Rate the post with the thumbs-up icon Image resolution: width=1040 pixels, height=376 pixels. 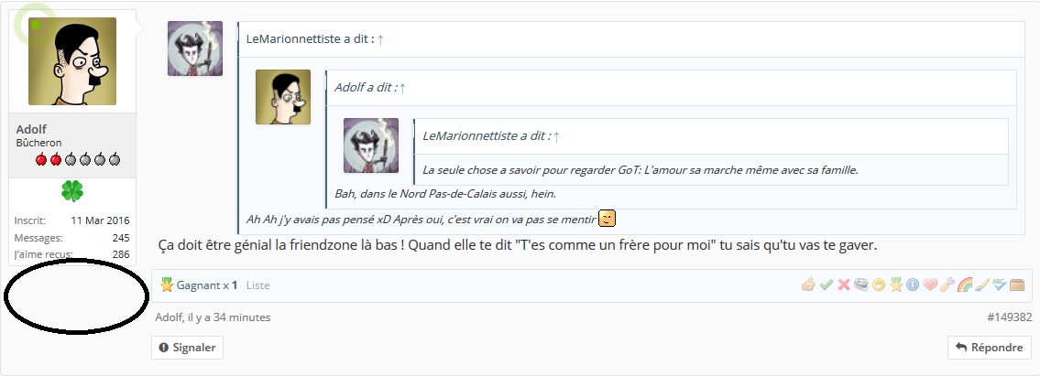coord(808,285)
